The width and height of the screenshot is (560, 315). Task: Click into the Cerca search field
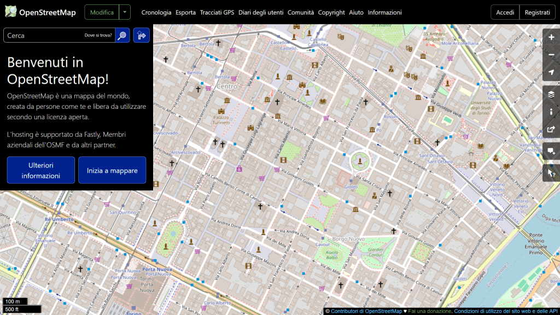click(x=44, y=36)
